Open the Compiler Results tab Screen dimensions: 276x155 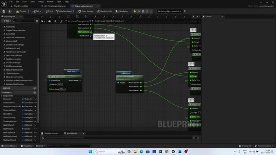(x=49, y=133)
